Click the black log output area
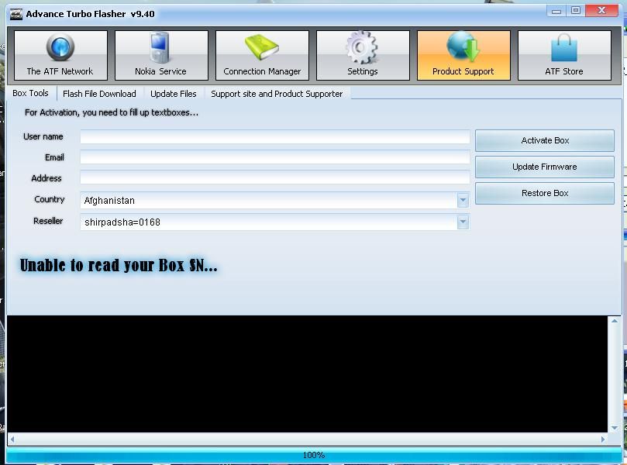The width and height of the screenshot is (627, 465). click(x=308, y=374)
